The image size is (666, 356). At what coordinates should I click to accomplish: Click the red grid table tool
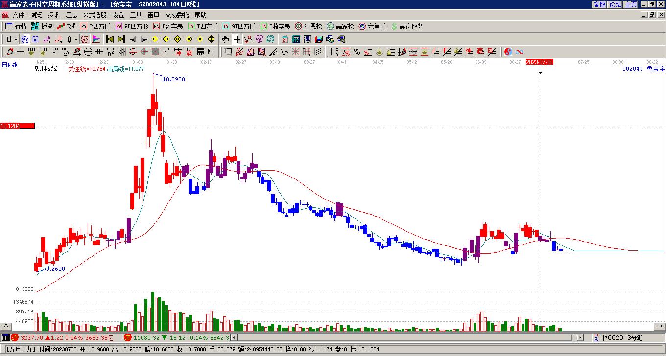[296, 52]
